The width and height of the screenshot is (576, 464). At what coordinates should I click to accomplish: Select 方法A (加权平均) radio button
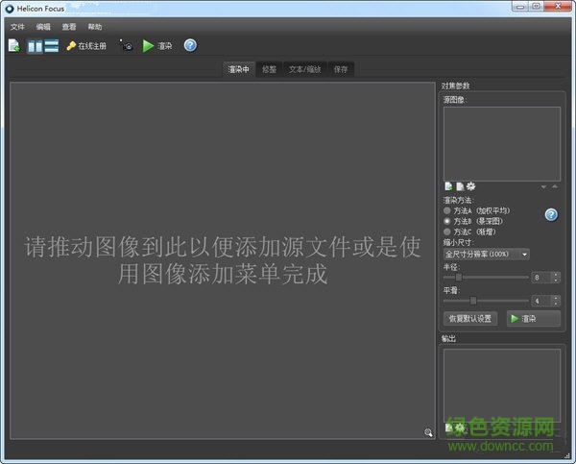tap(446, 209)
